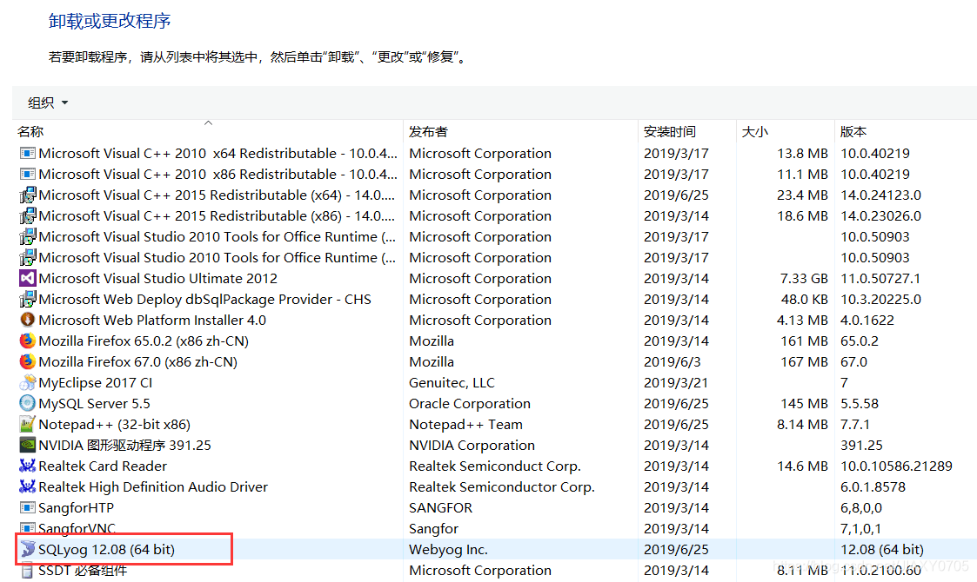The width and height of the screenshot is (977, 582).
Task: Click size value 48.0 KB
Action: point(805,300)
